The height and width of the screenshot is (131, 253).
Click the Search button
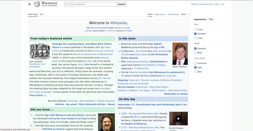click(x=121, y=4)
